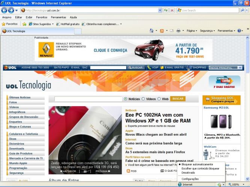Click PRÓXIMA slideshow control
Image resolution: width=250 pixels, height=187 pixels.
(103, 171)
